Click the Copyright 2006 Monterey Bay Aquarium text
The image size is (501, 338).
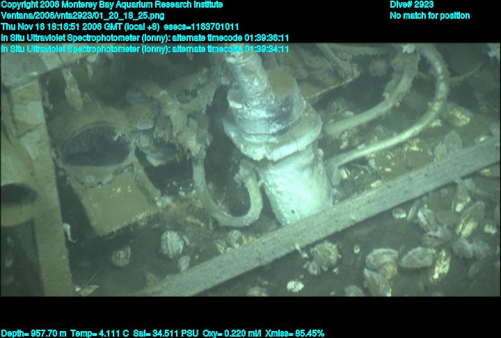coord(111,5)
